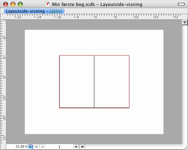Go to the previous page arrow
Image resolution: width=188 pixels, height=150 pixels.
coord(42,146)
